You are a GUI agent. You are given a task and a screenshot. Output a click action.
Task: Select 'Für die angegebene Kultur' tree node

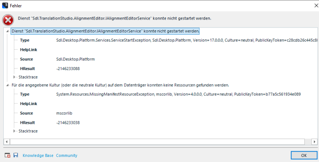tap(120, 85)
